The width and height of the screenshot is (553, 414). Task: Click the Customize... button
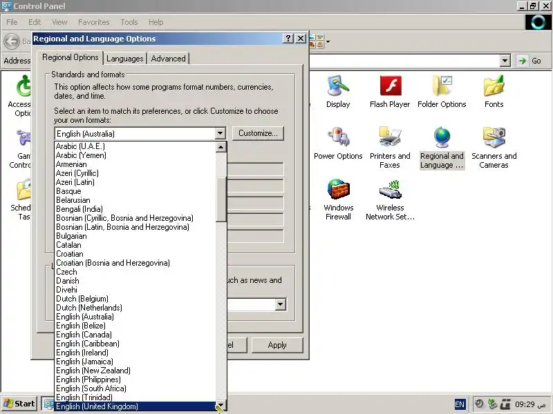[258, 133]
